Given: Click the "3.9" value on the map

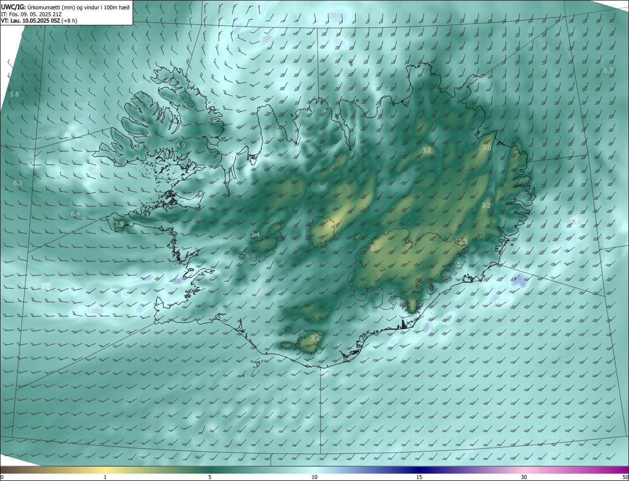Looking at the screenshot, I should point(119,224).
